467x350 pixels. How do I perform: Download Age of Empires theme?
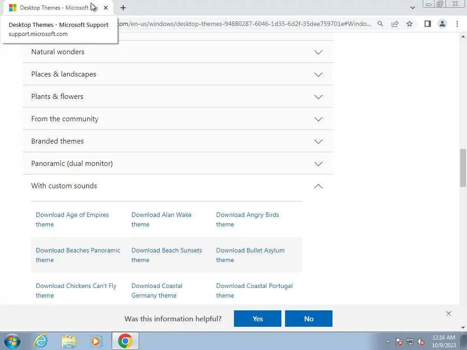click(73, 219)
